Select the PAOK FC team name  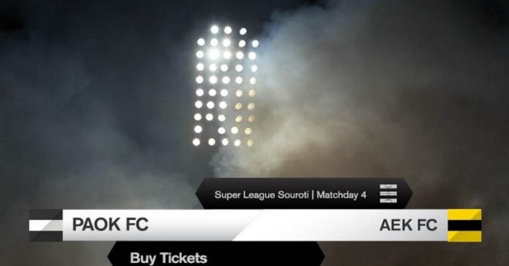click(110, 224)
